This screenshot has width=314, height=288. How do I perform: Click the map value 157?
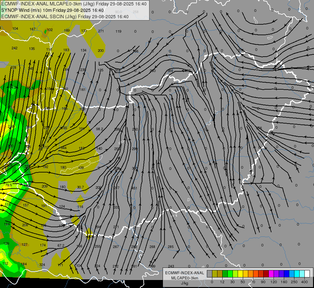tap(26, 205)
